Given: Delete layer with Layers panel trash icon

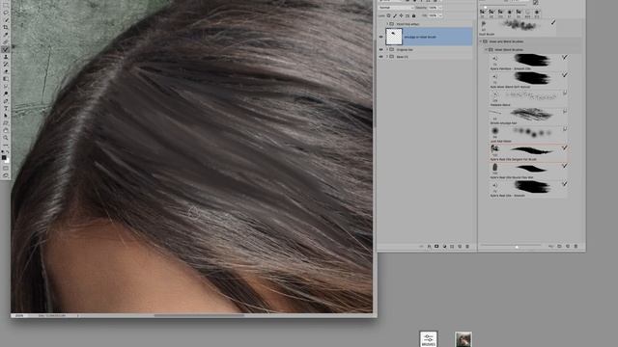Looking at the screenshot, I should pos(467,247).
